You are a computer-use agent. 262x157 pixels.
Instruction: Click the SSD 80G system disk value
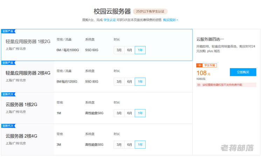92,81
